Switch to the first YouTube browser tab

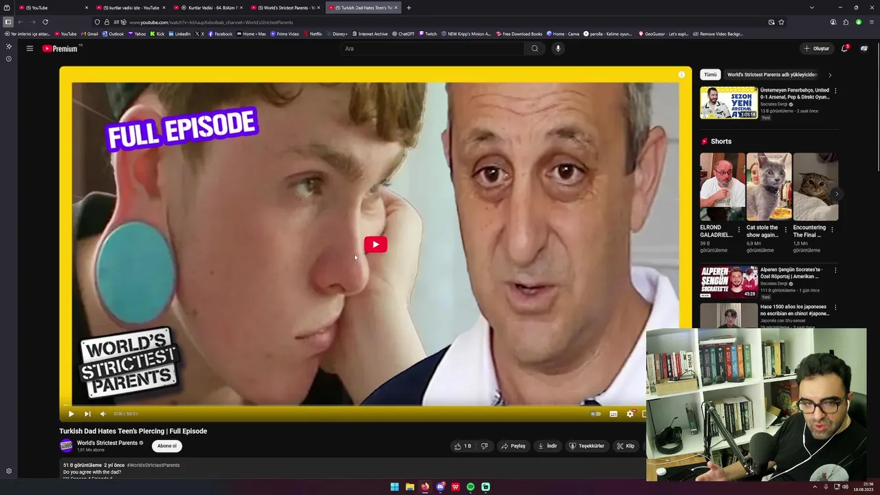54,8
